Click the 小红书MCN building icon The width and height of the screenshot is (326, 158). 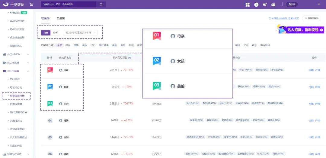coord(4,54)
